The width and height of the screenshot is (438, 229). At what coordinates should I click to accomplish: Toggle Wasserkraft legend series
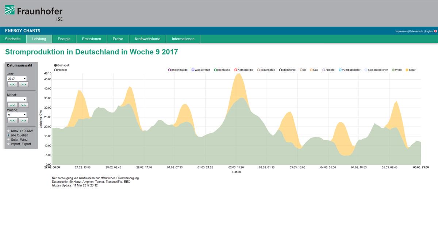201,70
